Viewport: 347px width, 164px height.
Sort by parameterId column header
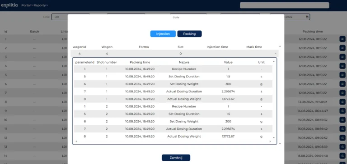click(x=85, y=62)
